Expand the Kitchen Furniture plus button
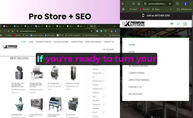 pos(103,113)
